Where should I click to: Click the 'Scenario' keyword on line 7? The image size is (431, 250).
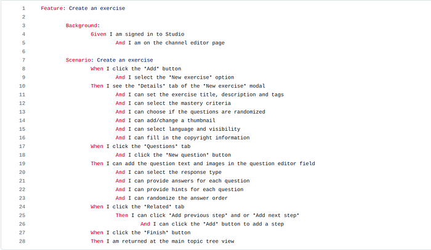[x=78, y=60]
